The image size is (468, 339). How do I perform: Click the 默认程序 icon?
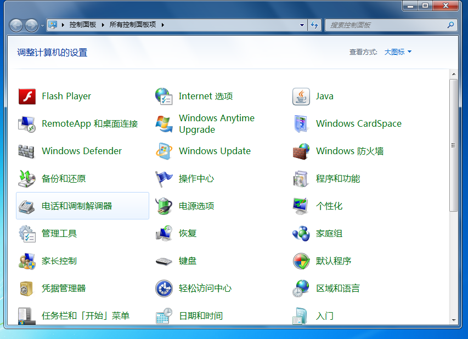pyautogui.click(x=301, y=261)
